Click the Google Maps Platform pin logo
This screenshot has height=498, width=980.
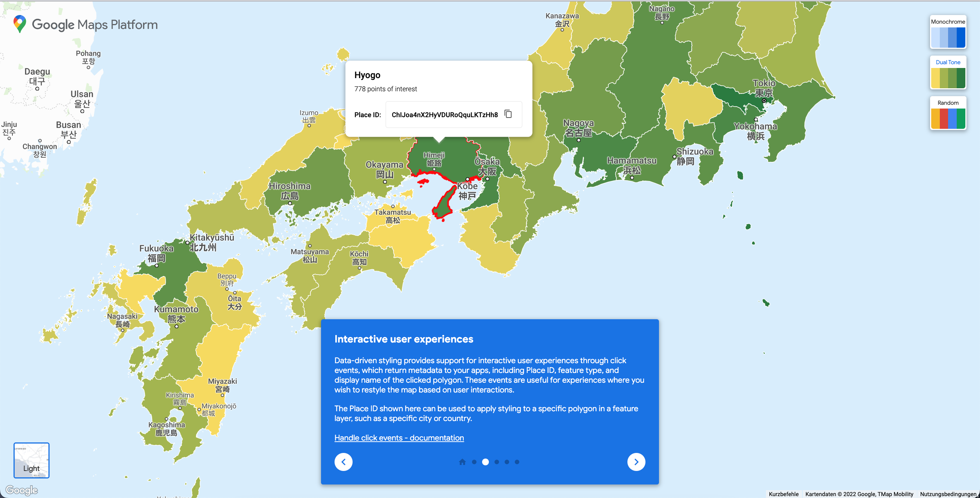20,24
